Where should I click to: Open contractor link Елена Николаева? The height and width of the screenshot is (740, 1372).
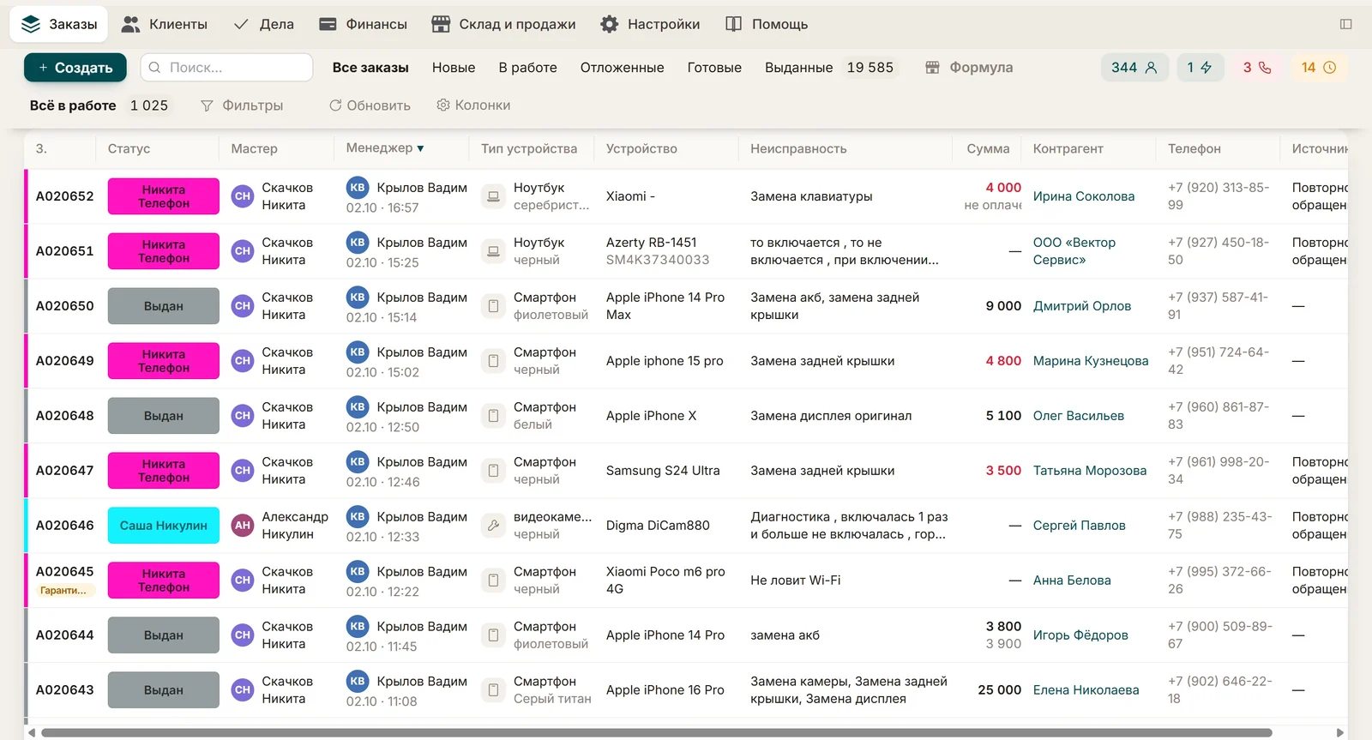click(x=1086, y=690)
